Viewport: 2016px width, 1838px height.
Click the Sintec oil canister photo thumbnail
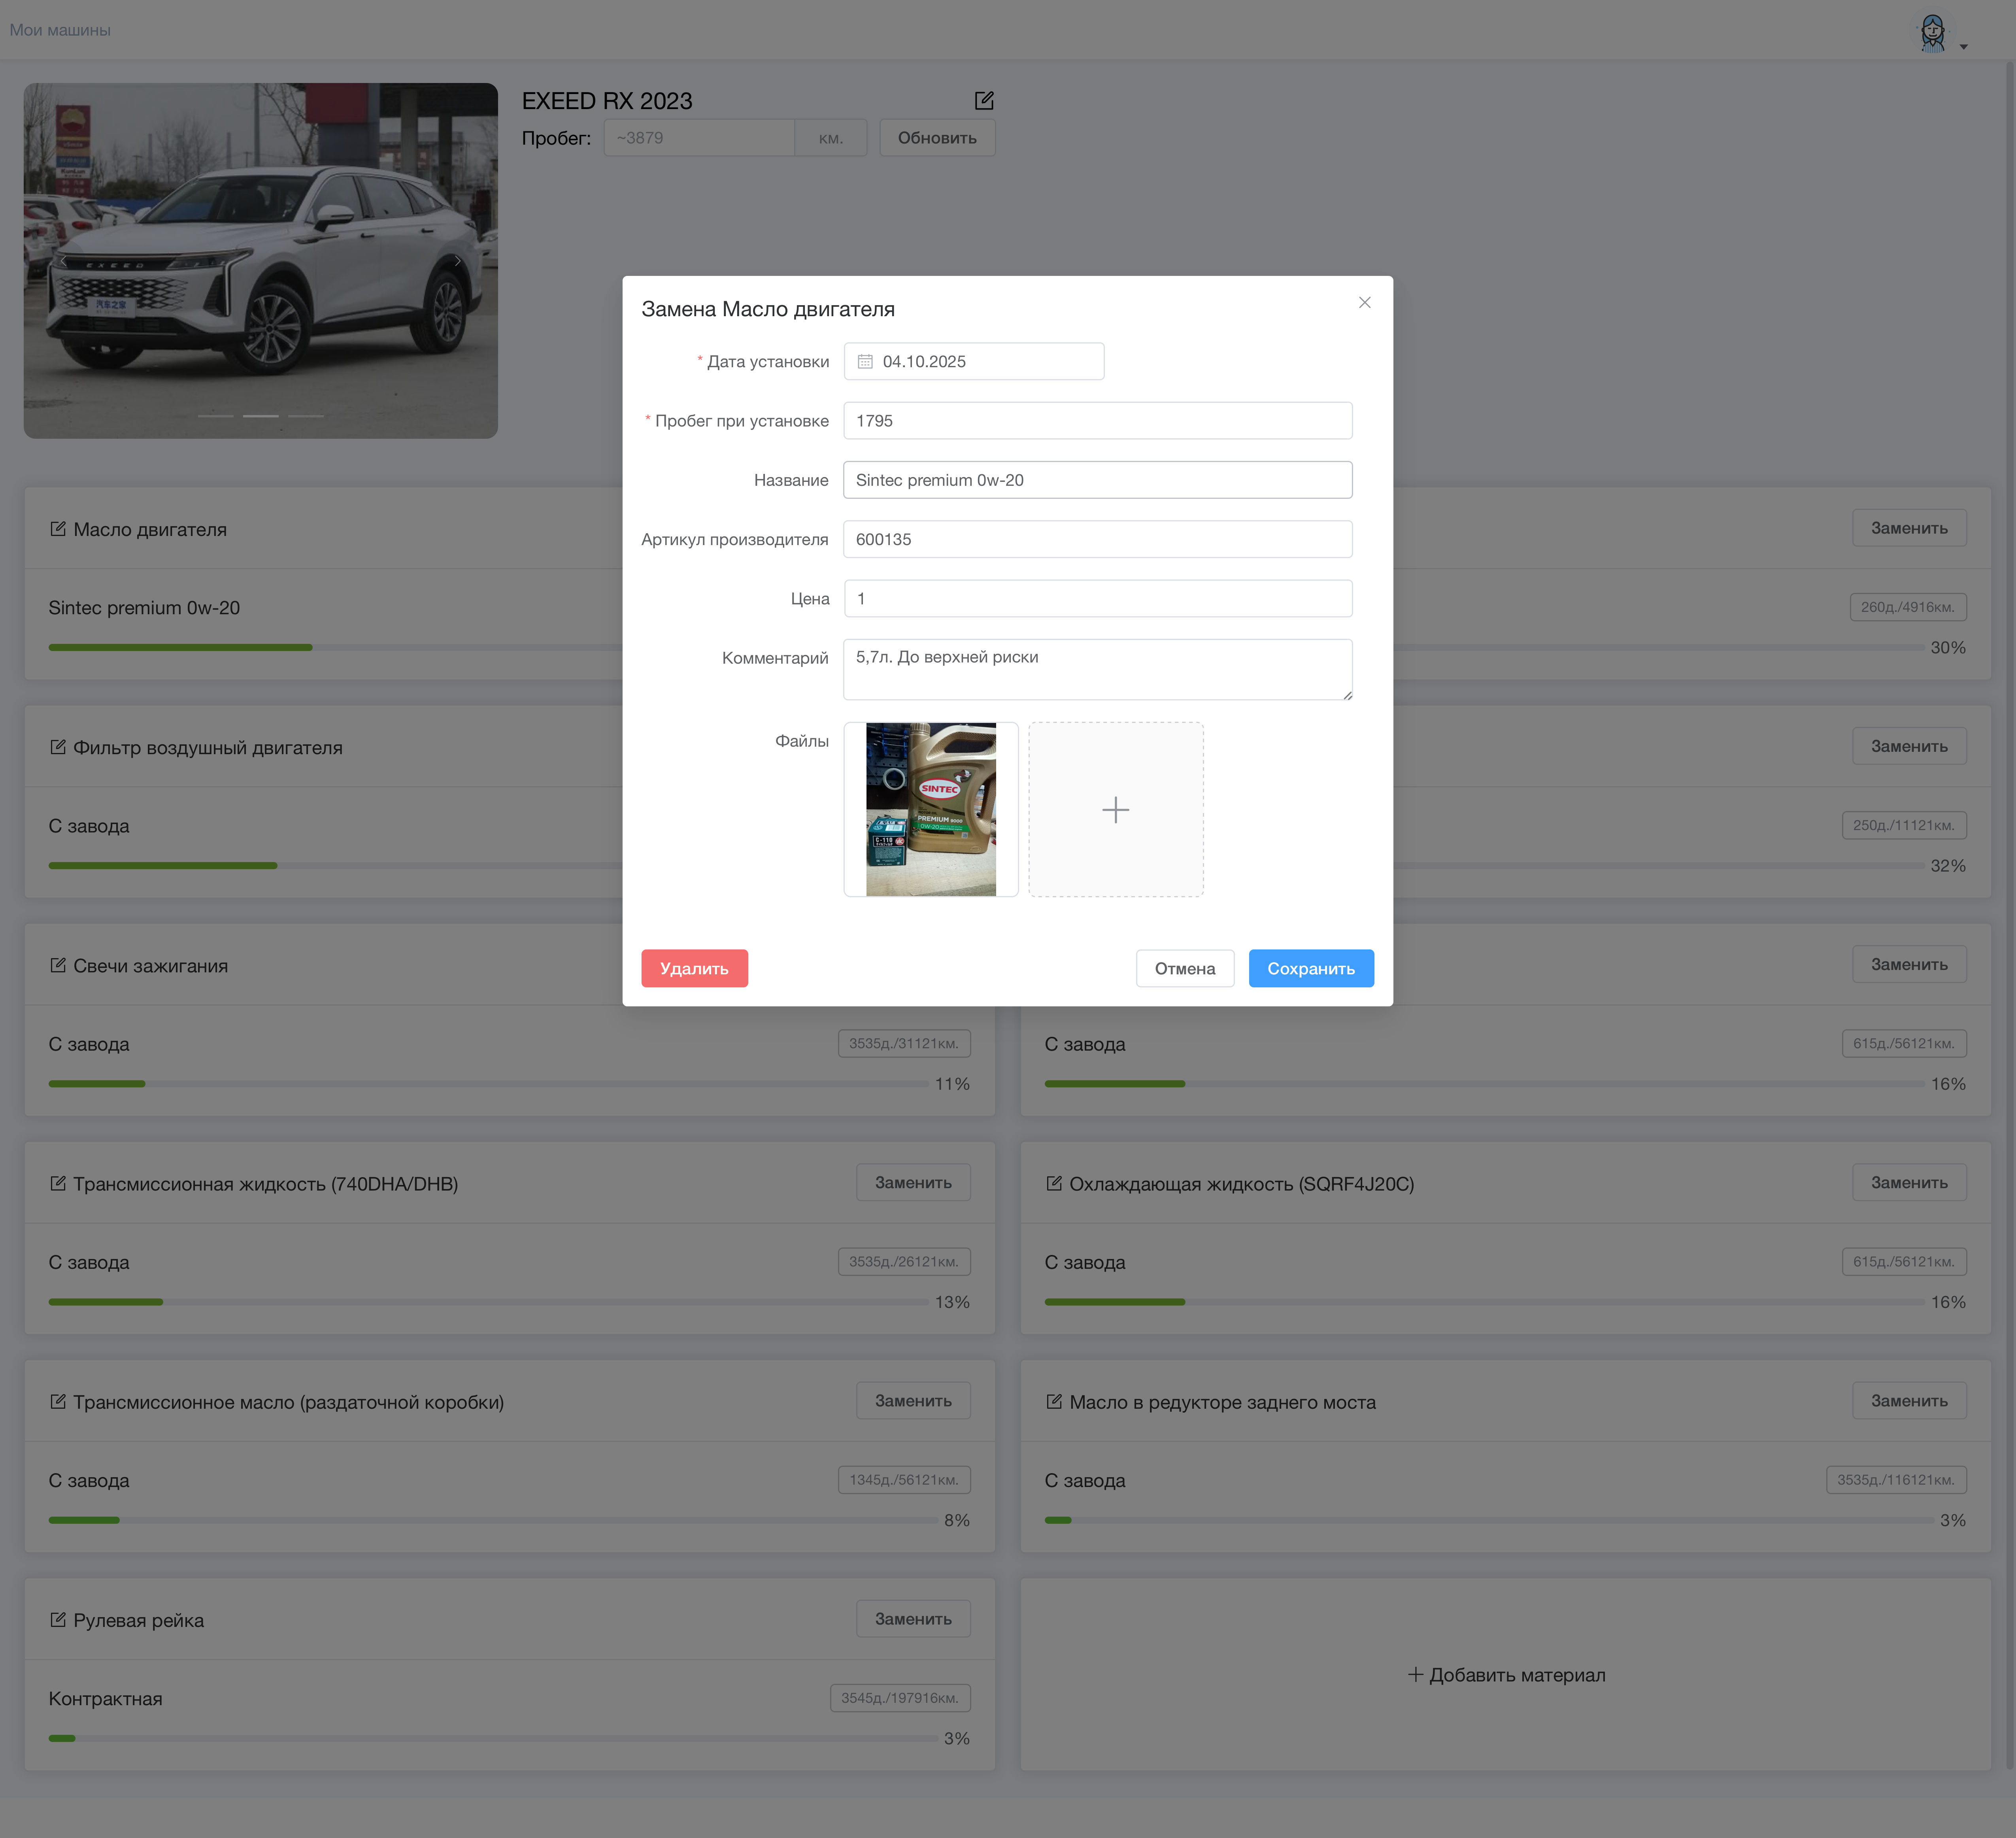point(930,810)
